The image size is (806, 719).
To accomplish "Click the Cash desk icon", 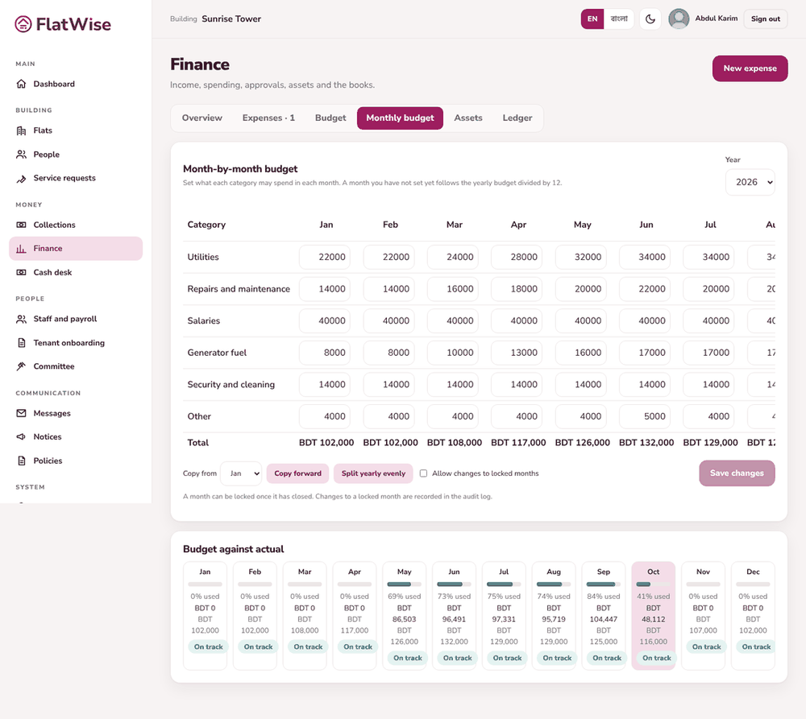I will pos(21,272).
